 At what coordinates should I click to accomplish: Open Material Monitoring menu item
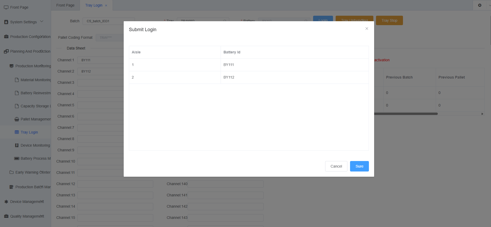(25, 80)
